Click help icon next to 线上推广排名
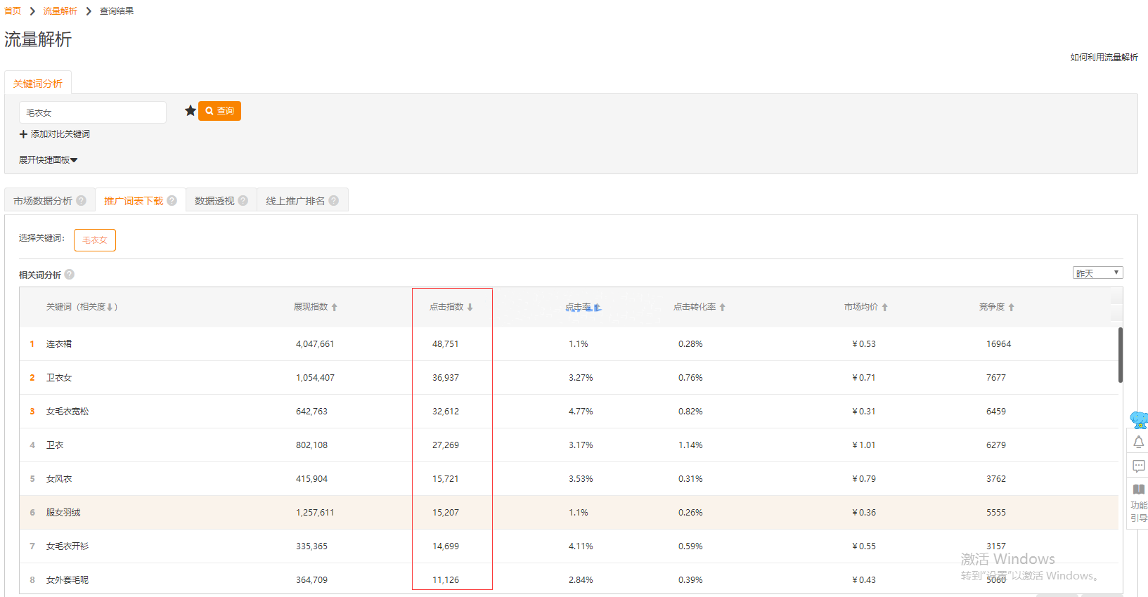The height and width of the screenshot is (597, 1148). pos(334,200)
